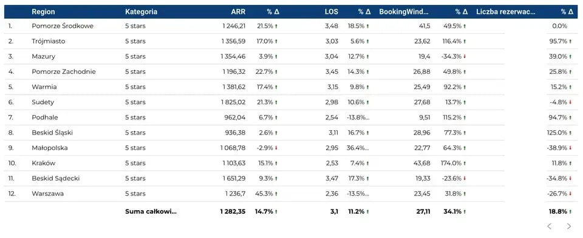This screenshot has width=583, height=238.
Task: Sort table by ARR column header
Action: pos(238,12)
